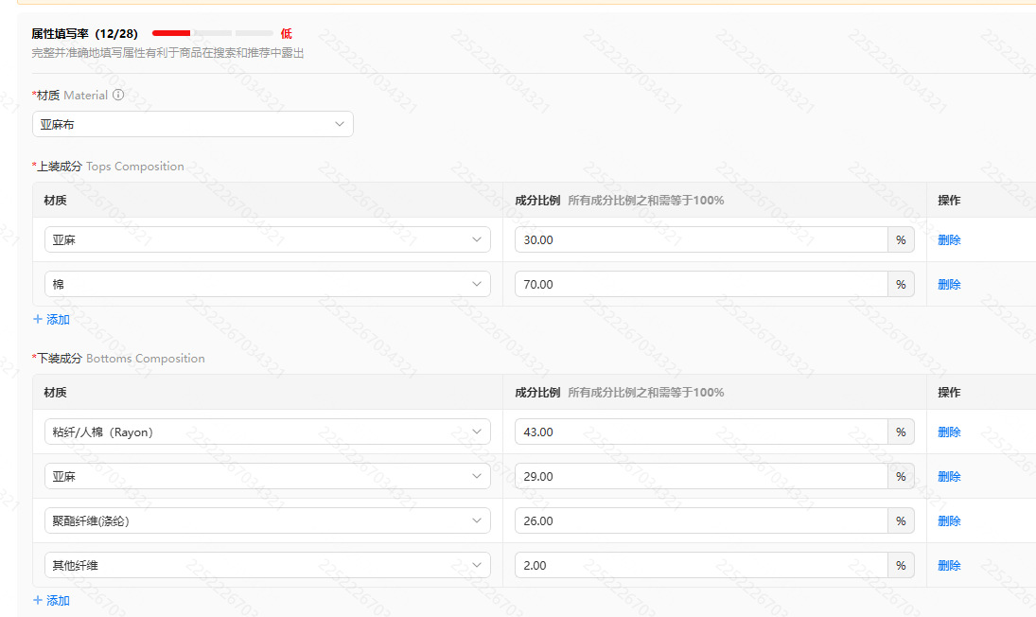This screenshot has width=1036, height=617.
Task: Remove the Rayon 43.00 row
Action: [949, 432]
